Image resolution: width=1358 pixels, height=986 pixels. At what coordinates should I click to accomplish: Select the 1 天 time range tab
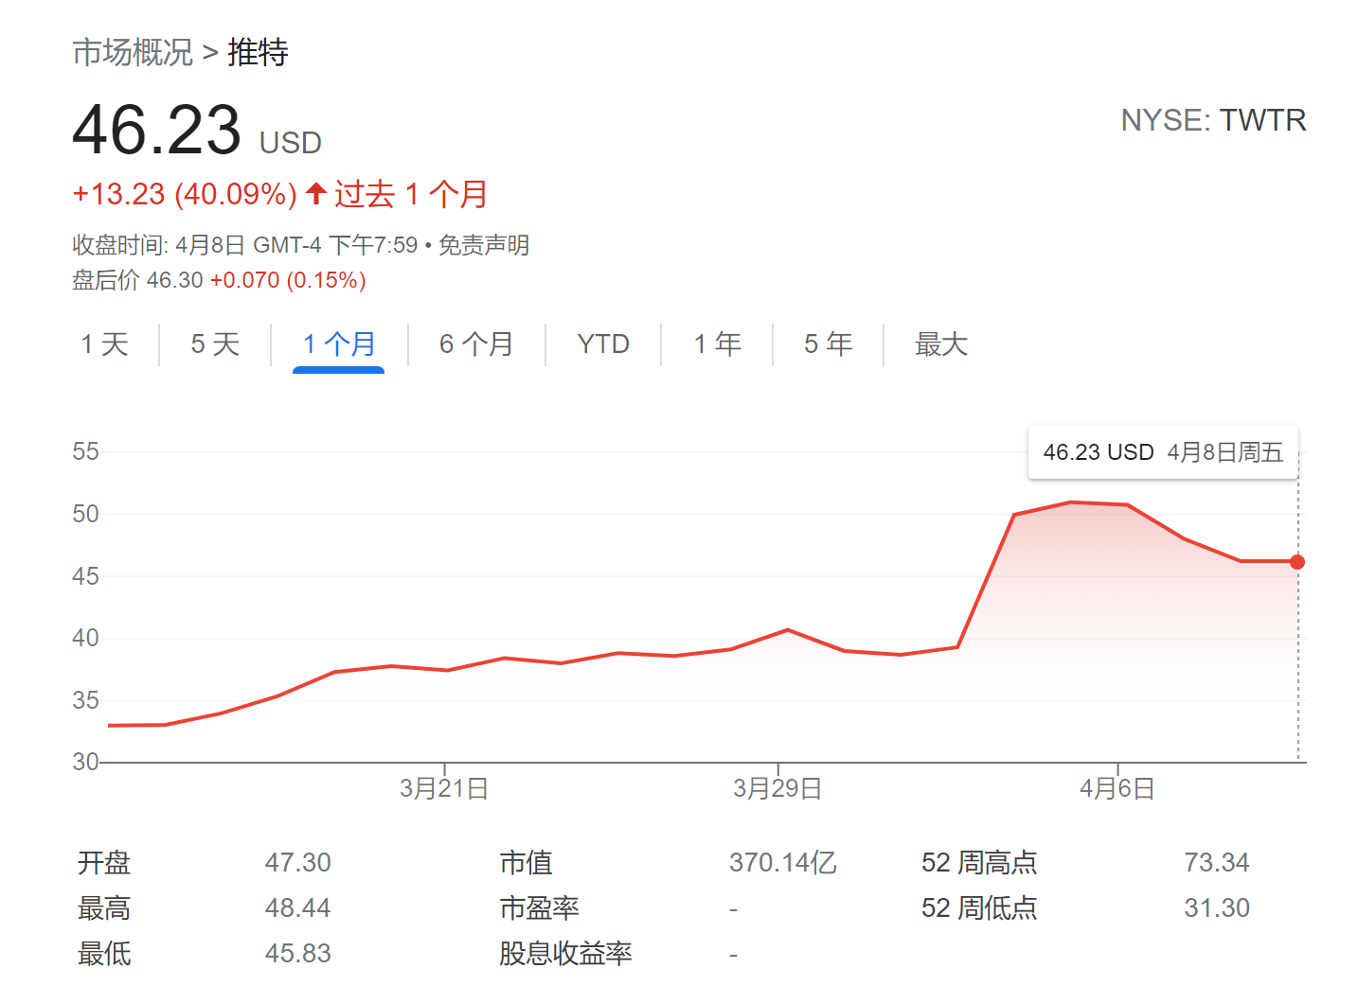[104, 344]
